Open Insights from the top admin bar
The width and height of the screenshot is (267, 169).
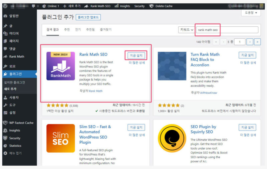pos(122,6)
